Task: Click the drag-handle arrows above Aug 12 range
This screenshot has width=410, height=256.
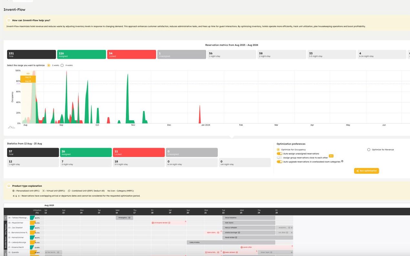Action: coord(28,74)
